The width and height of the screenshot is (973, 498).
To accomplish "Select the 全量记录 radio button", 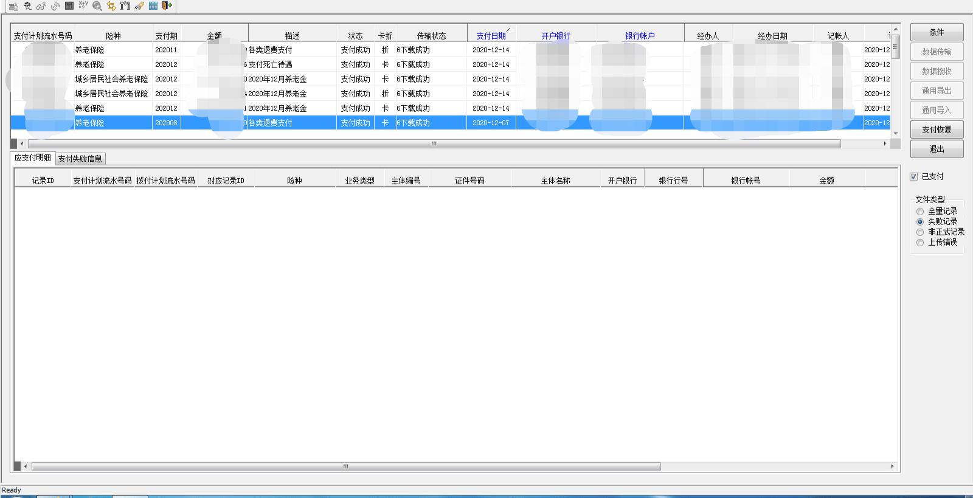I will 920,212.
